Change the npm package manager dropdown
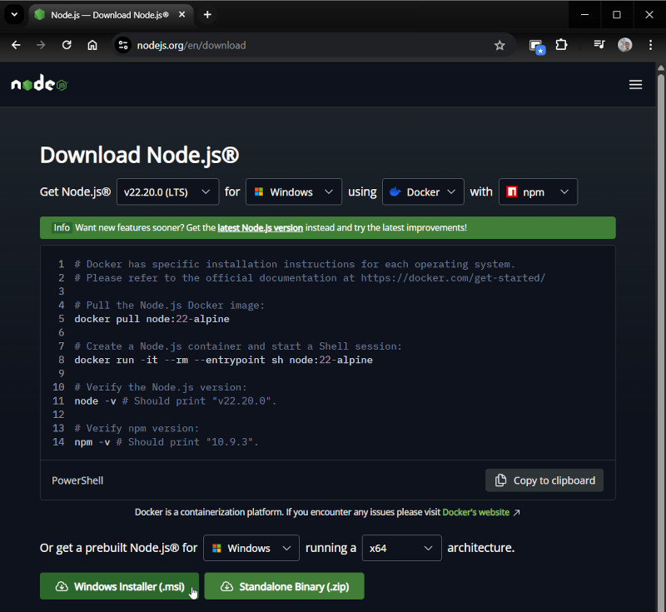666x612 pixels. [x=537, y=192]
